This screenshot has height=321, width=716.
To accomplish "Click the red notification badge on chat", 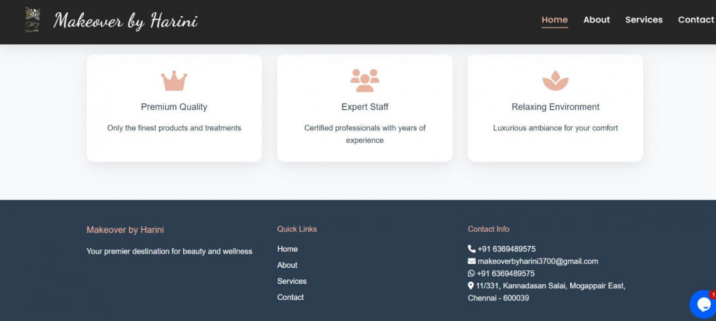I will [712, 295].
